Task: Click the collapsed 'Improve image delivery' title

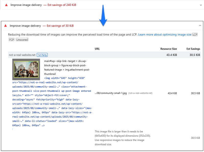Action: click(26, 5)
